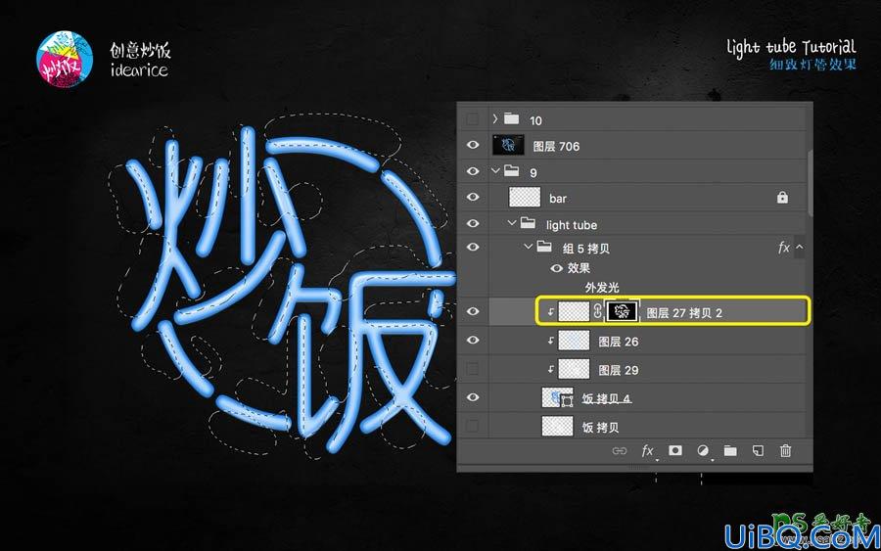Toggle visibility box of group 10
Viewport: 881px width, 551px height.
(473, 119)
